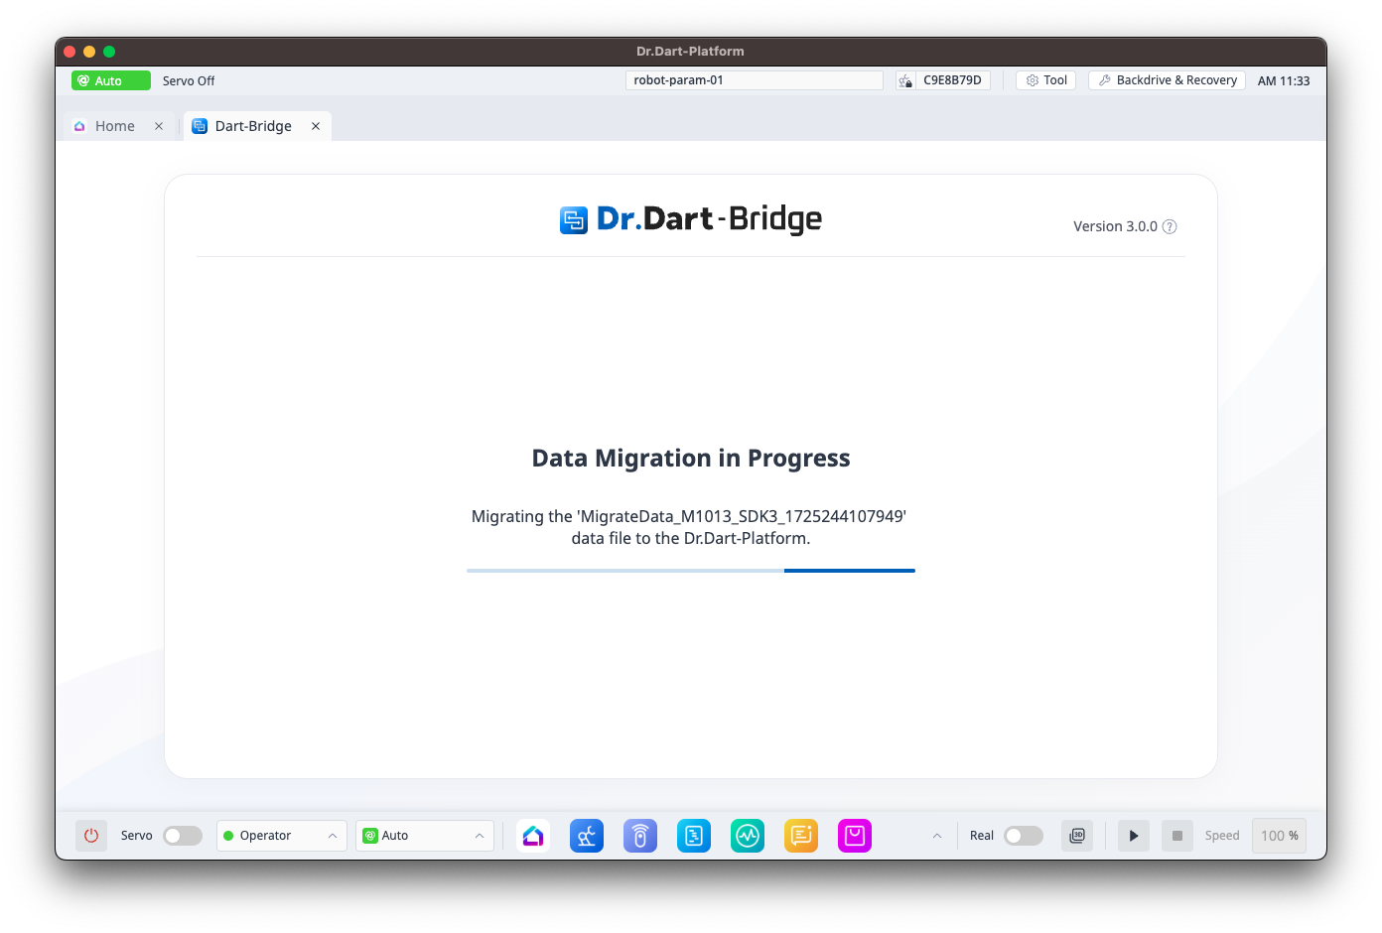This screenshot has height=933, width=1382.
Task: Click the Tool button
Action: 1045,80
